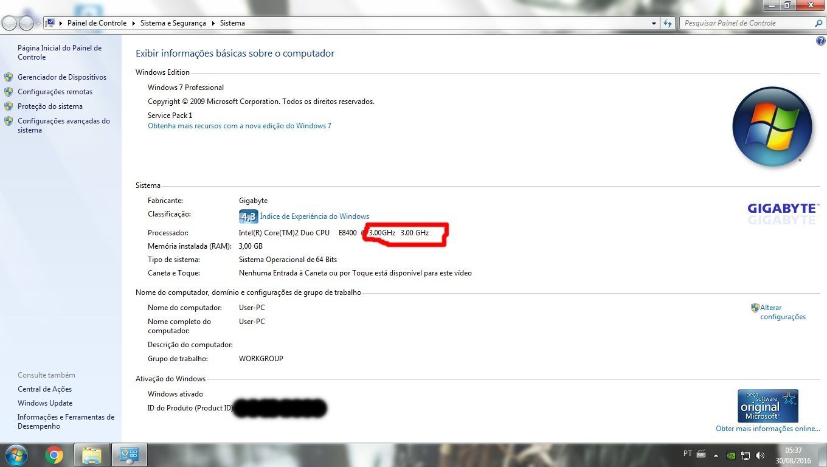Open Help with the blue question mark icon
The width and height of the screenshot is (827, 467).
[x=821, y=41]
